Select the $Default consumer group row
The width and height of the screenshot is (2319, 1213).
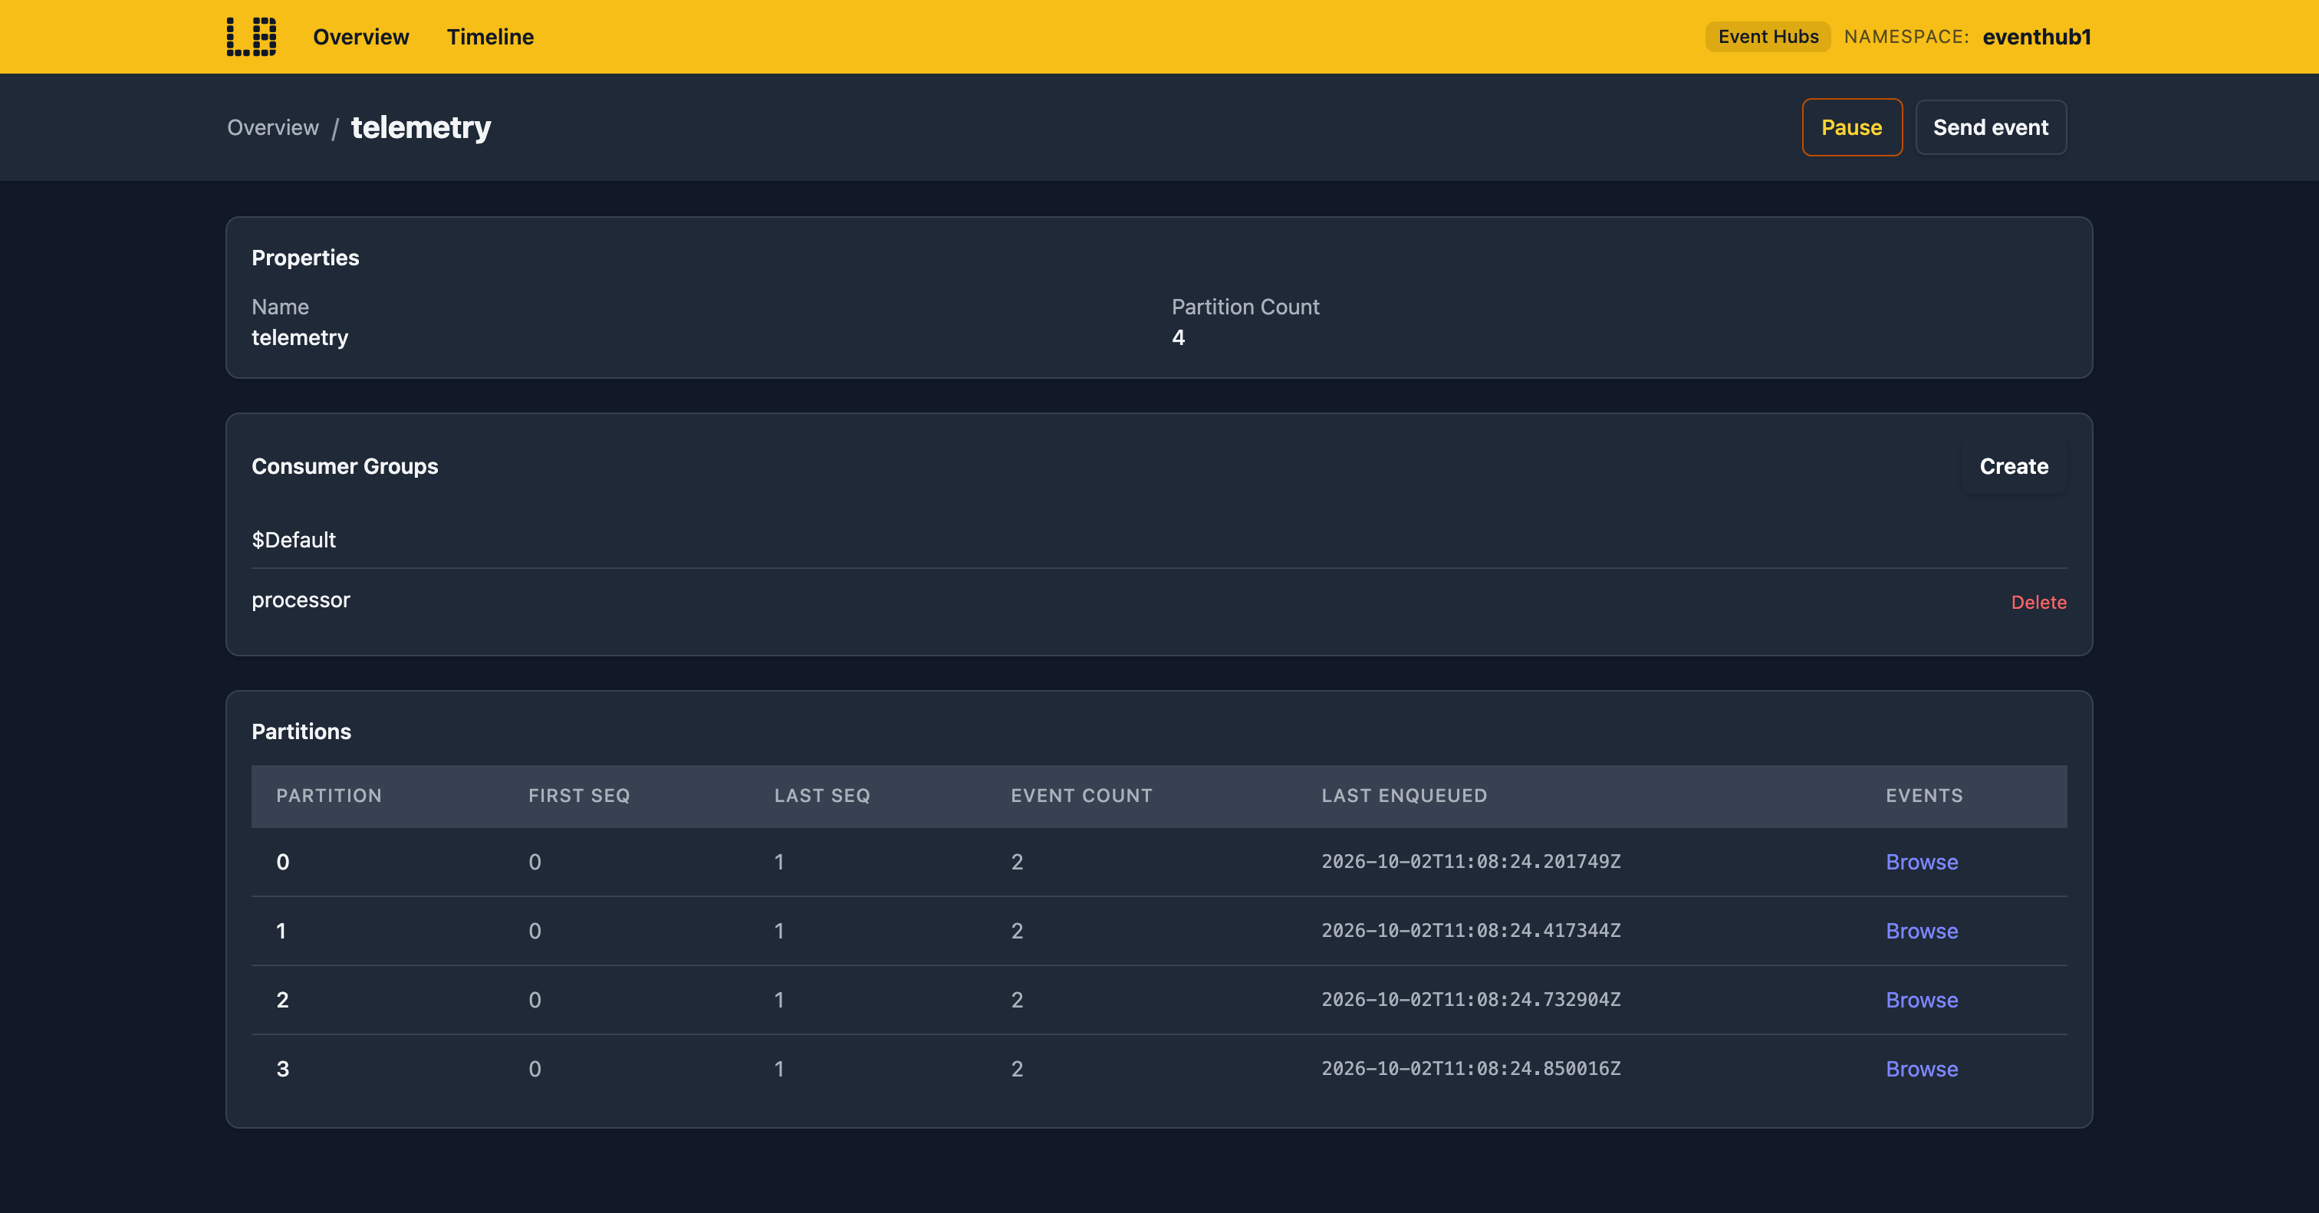[1159, 540]
